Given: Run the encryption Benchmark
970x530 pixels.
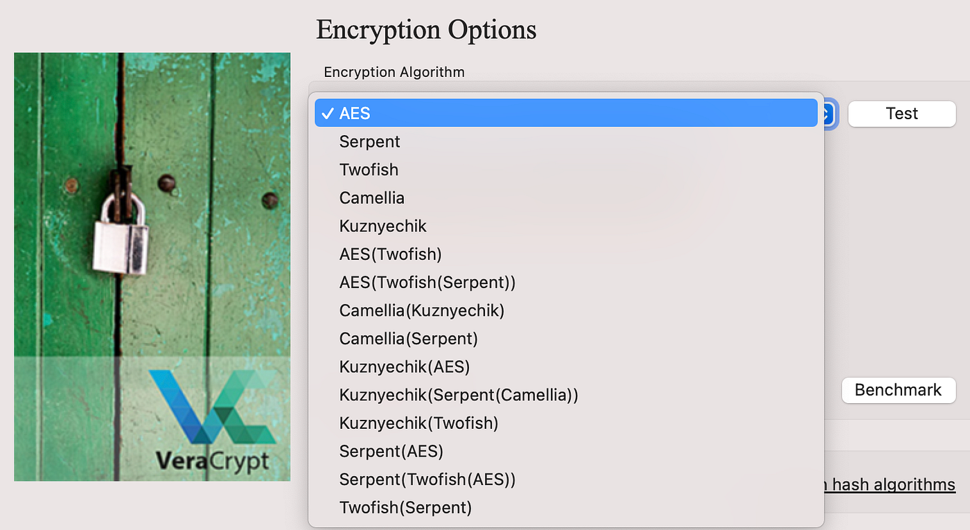Looking at the screenshot, I should pos(899,390).
